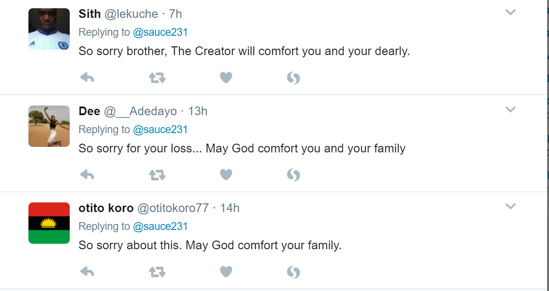Click the quote icon on Dee's tweet

[294, 175]
